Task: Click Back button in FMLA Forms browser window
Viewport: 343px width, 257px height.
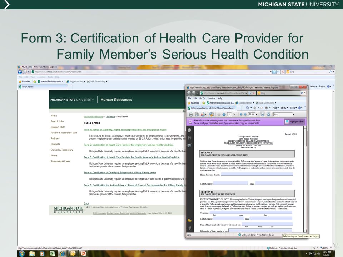Action: (20, 72)
